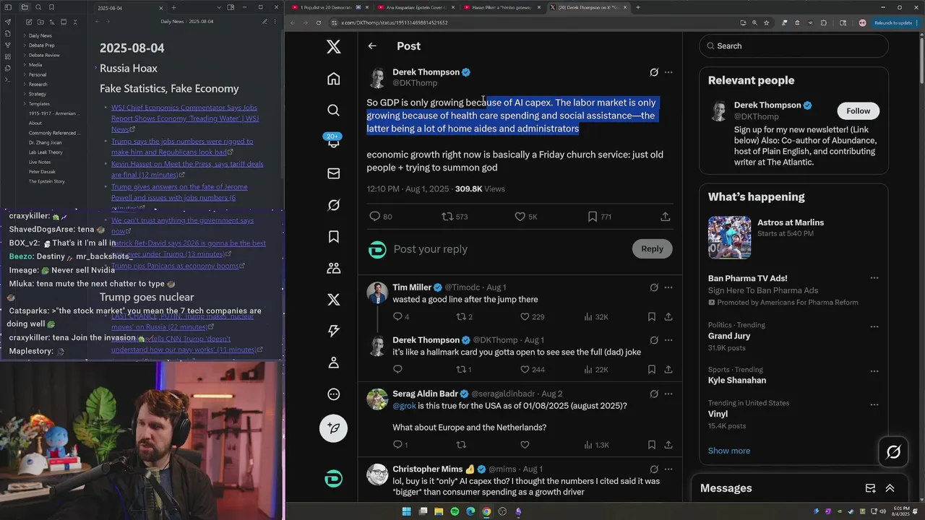Open Obsidian file explorer folder icon
The width and height of the screenshot is (925, 520).
(x=25, y=7)
